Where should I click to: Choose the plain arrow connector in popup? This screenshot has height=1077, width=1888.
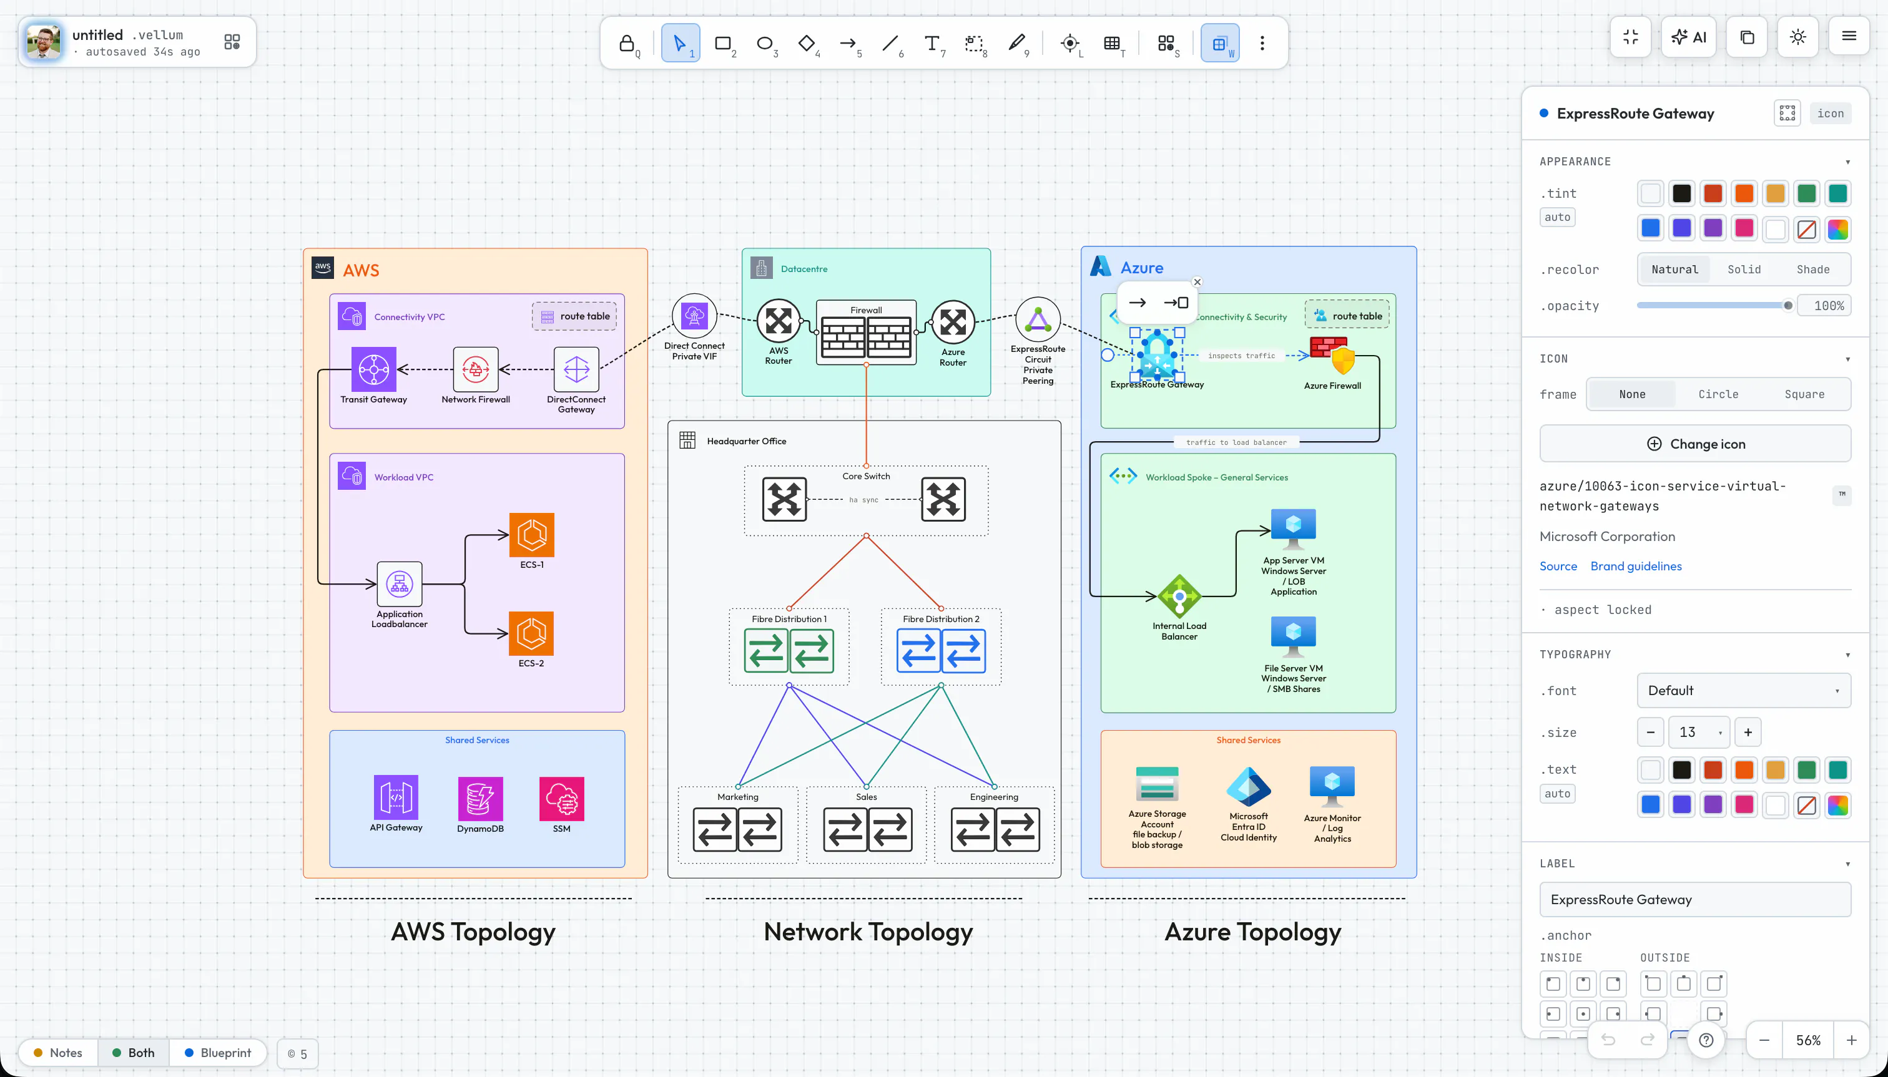point(1138,303)
